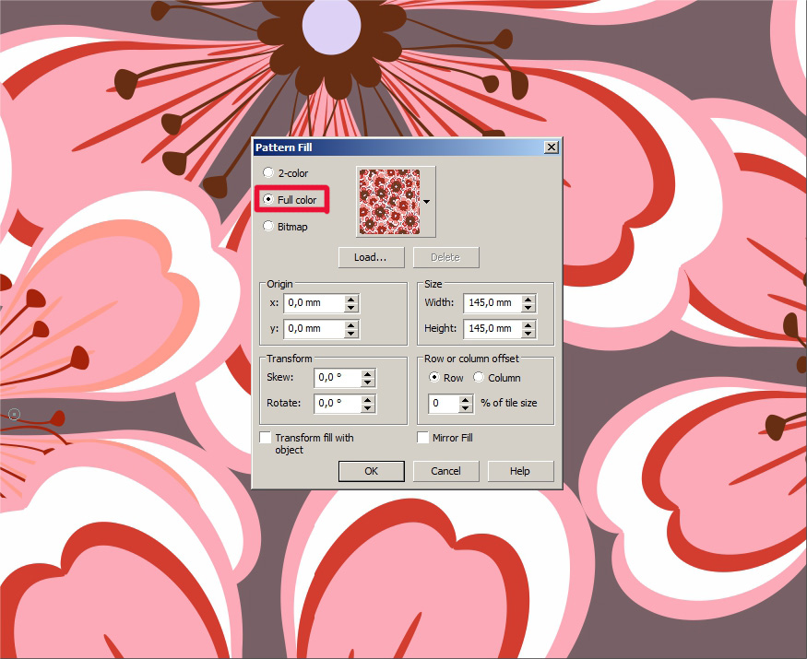The width and height of the screenshot is (807, 659).
Task: Click the Size Width input field
Action: [x=492, y=303]
